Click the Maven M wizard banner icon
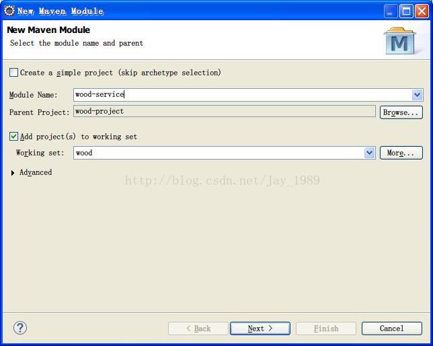This screenshot has height=346, width=433. pyautogui.click(x=400, y=41)
